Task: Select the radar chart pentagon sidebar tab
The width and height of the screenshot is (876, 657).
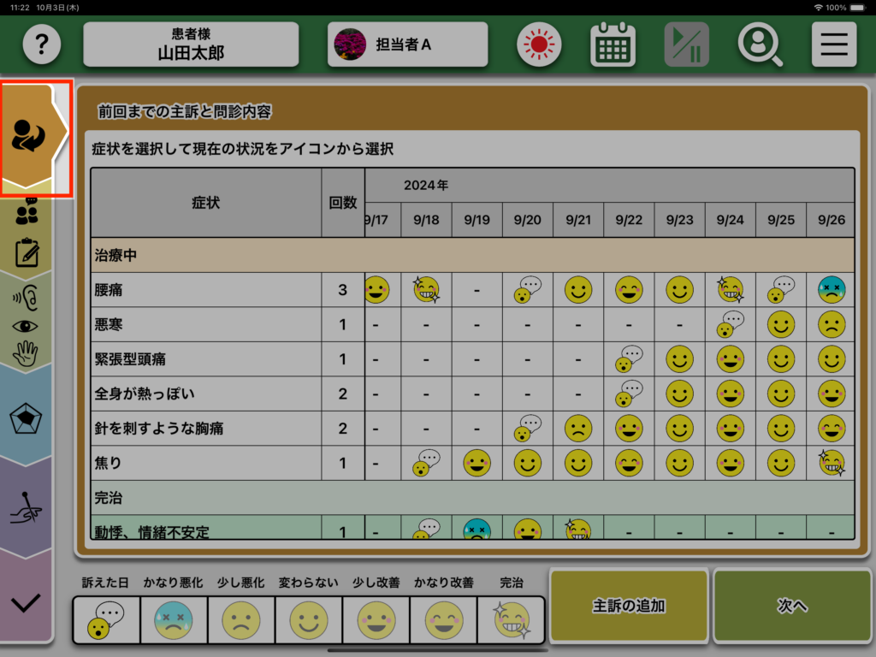Action: tap(27, 418)
